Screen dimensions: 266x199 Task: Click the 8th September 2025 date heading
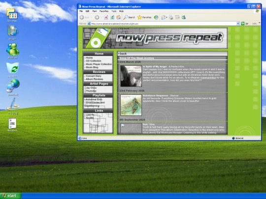pyautogui.click(x=132, y=119)
